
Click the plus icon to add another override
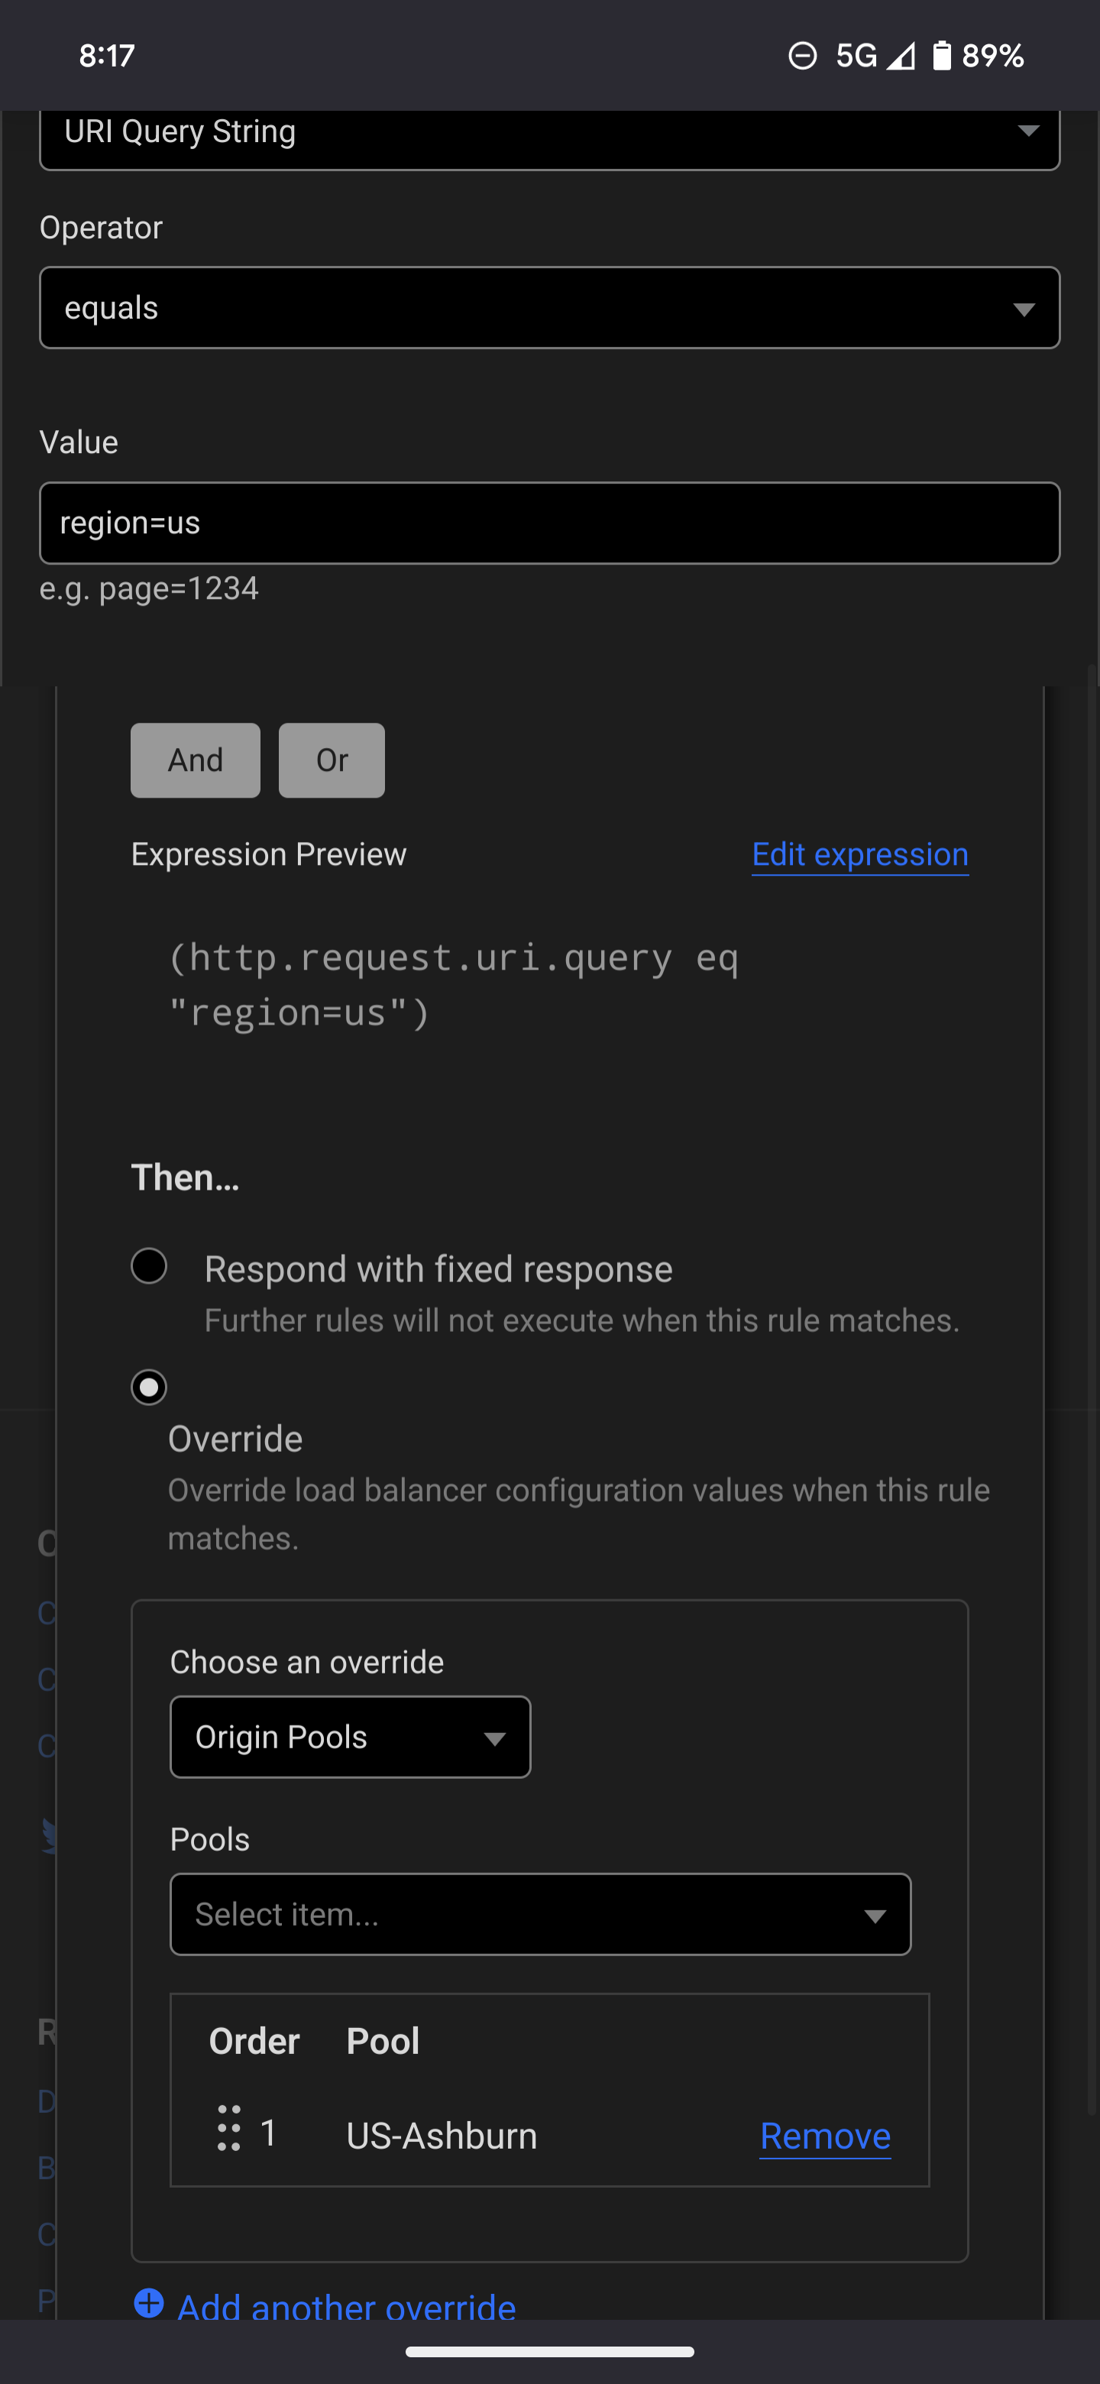149,2306
